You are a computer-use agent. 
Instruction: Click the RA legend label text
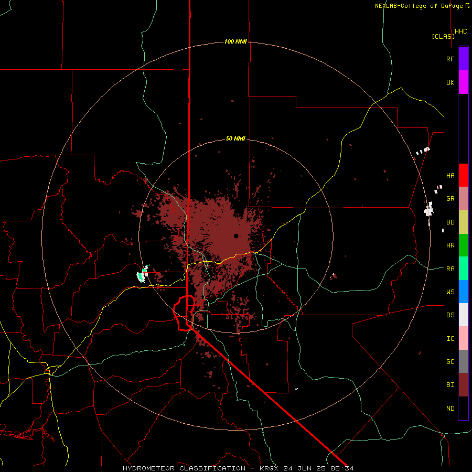tap(450, 269)
